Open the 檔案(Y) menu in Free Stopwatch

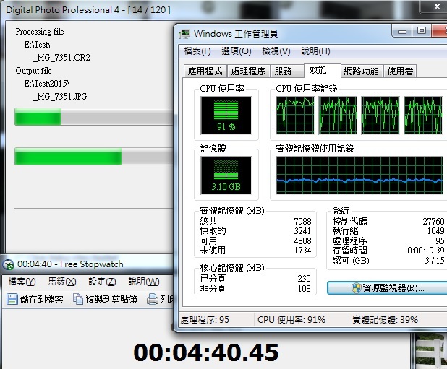[x=22, y=282]
